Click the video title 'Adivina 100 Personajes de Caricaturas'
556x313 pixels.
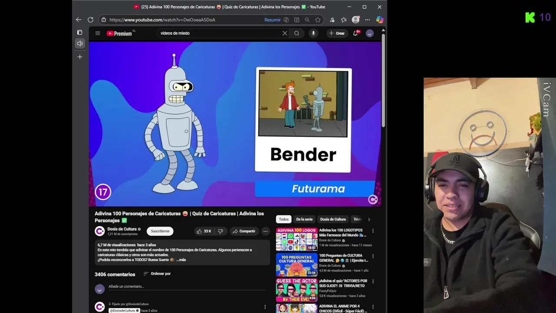(x=179, y=217)
